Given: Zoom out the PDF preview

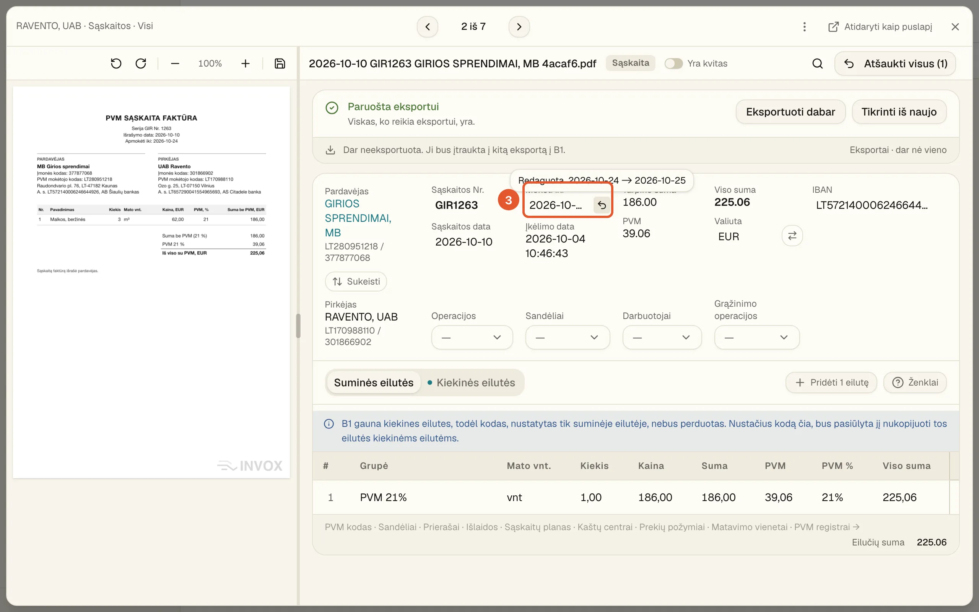Looking at the screenshot, I should click(175, 63).
